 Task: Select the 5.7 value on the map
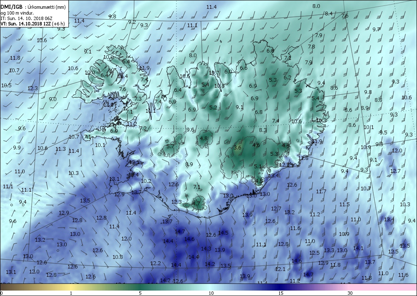170,146
